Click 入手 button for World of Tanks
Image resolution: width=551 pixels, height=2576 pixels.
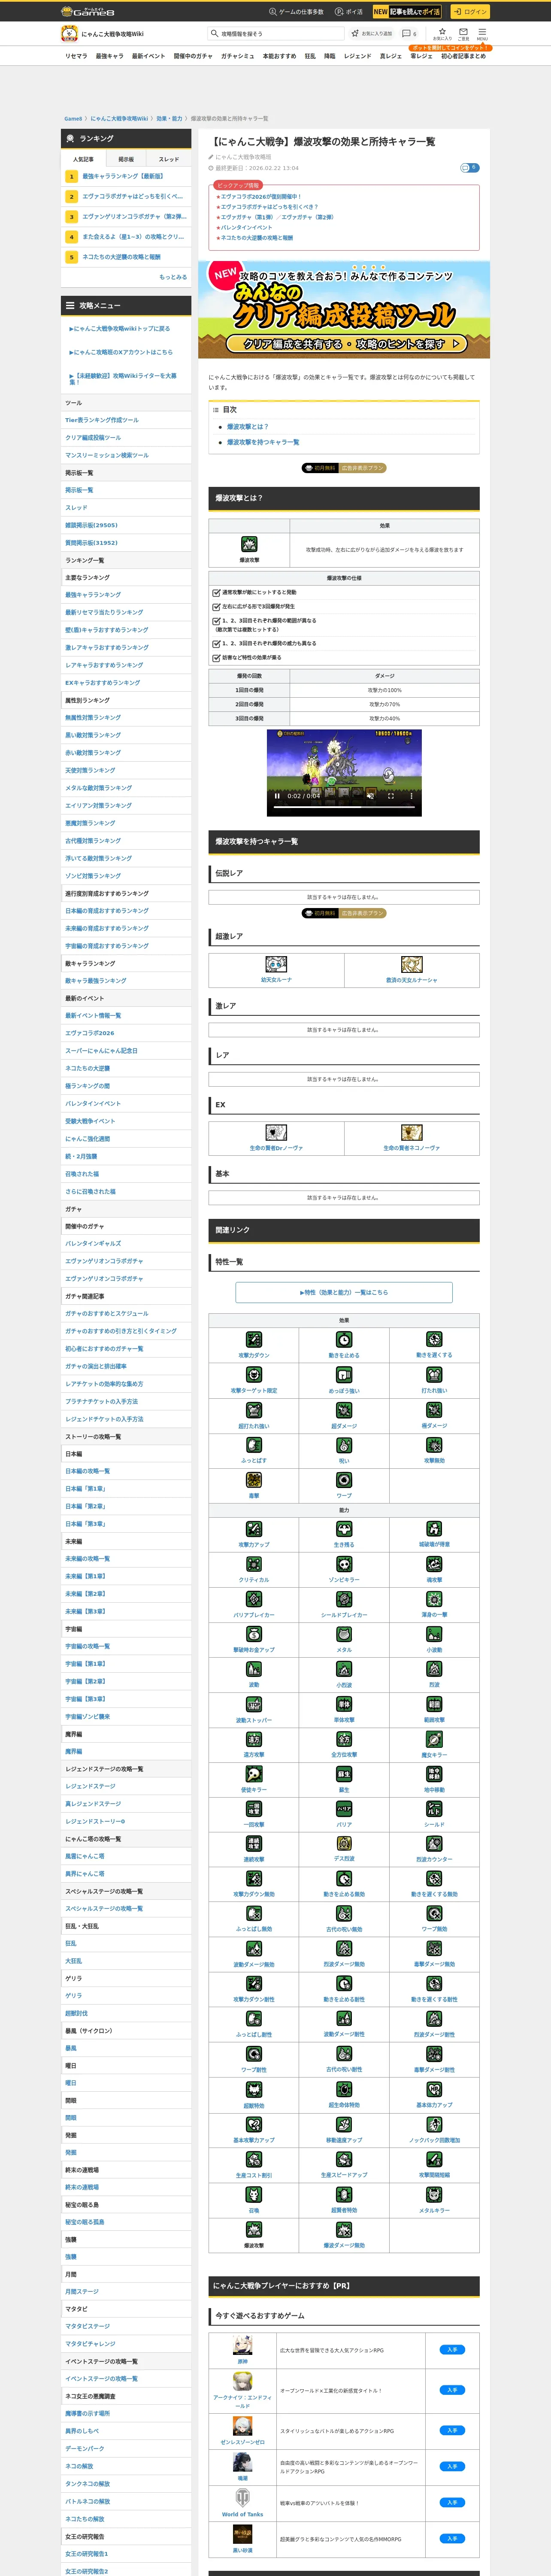[x=452, y=2502]
